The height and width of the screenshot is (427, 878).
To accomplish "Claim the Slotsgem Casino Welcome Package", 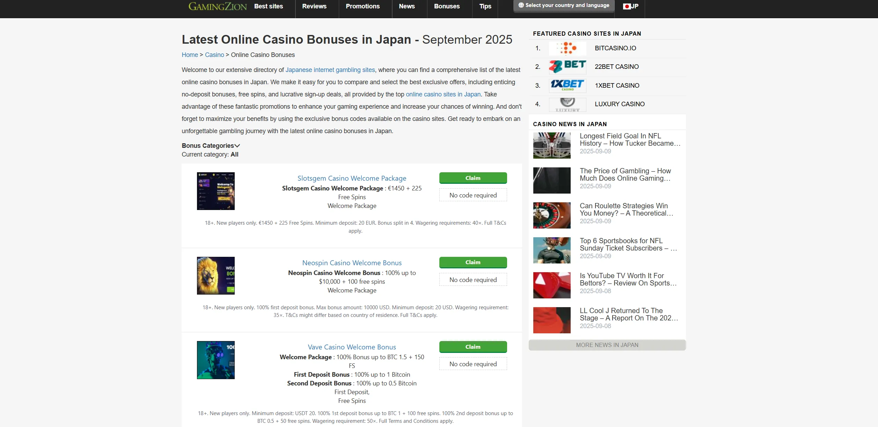I will coord(473,178).
